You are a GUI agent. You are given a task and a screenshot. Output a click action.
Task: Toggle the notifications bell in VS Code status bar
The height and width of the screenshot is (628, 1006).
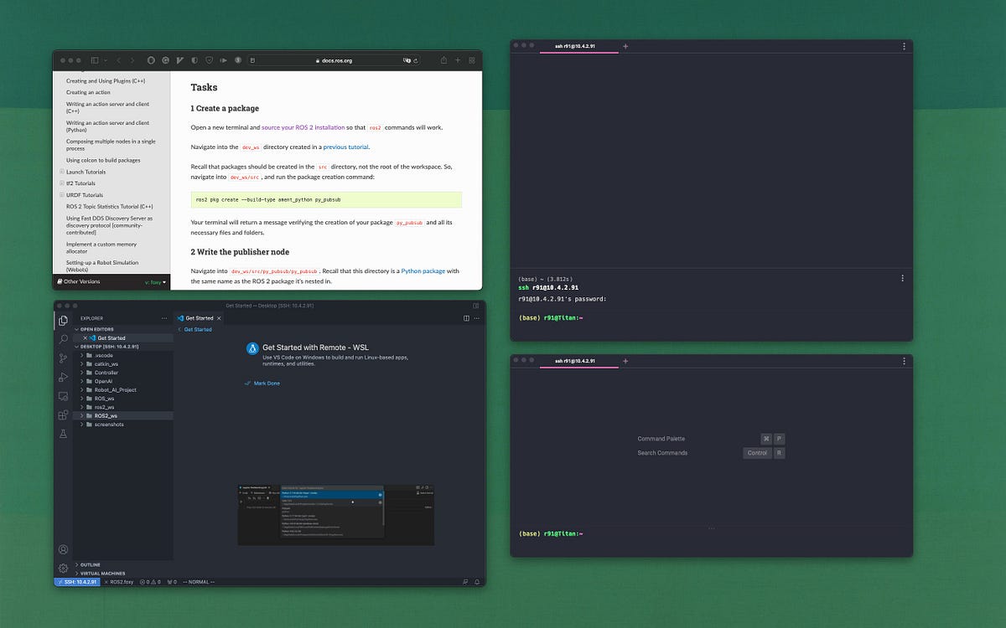tap(477, 581)
